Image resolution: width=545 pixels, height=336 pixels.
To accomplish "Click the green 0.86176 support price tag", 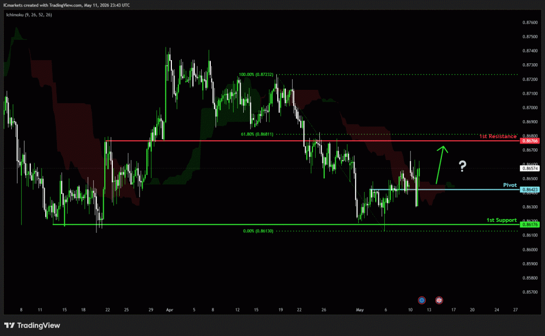I will click(530, 224).
